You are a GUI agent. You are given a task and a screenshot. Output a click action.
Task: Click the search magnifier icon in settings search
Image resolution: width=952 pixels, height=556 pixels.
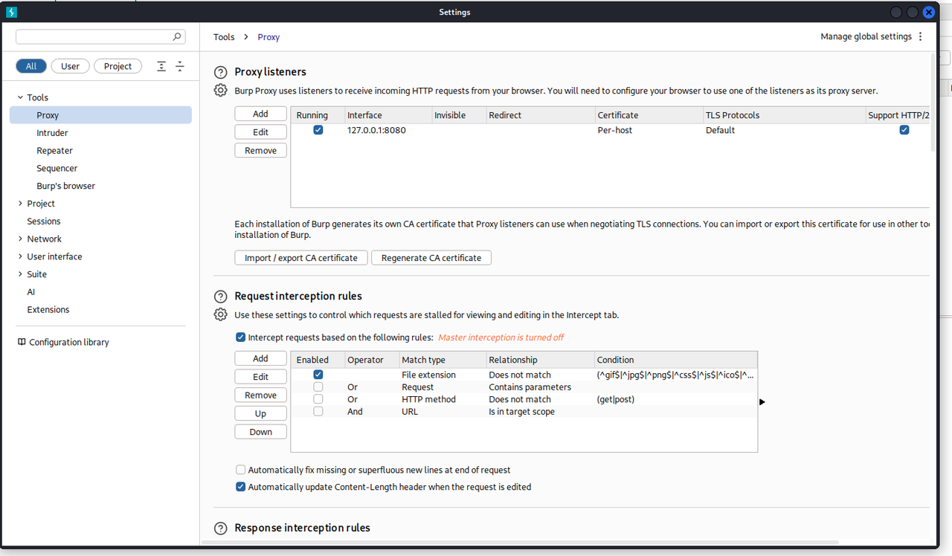click(177, 36)
